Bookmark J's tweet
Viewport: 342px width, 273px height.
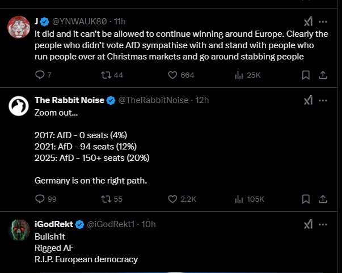click(x=306, y=75)
